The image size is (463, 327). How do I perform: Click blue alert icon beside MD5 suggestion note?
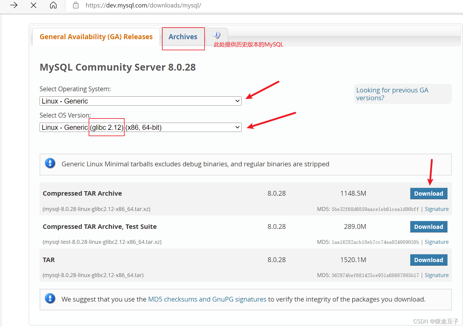click(50, 299)
